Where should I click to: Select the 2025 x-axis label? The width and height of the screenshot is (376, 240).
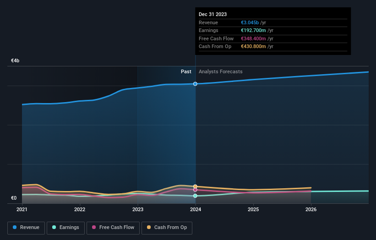(253, 210)
